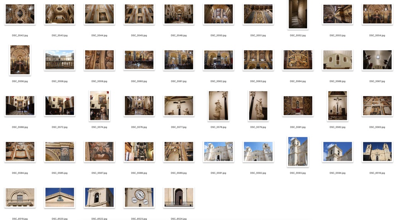
Task: Click the text DSC_5572.jpg
Action: 60,127
